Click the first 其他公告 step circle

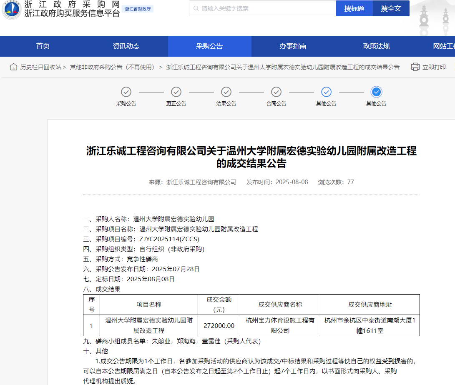(x=326, y=92)
